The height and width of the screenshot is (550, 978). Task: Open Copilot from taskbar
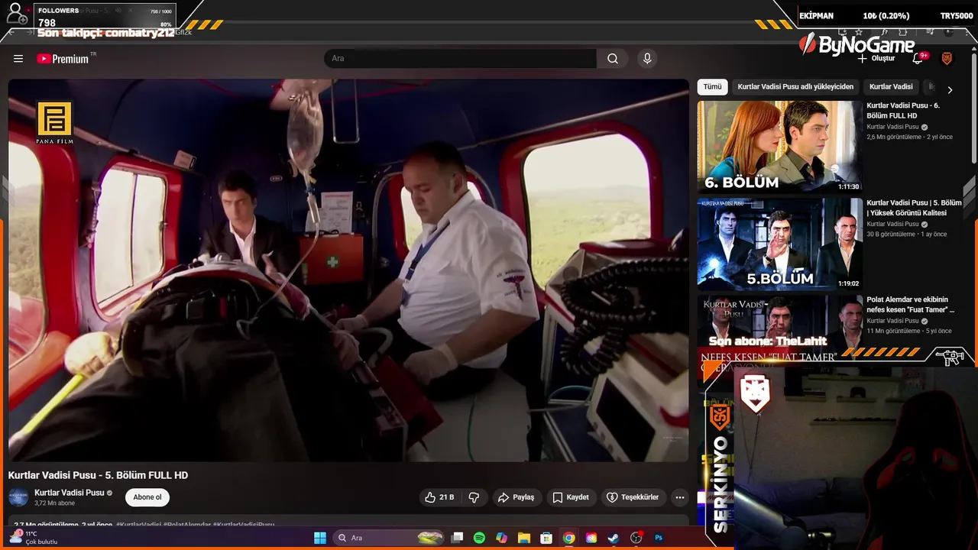coord(501,538)
